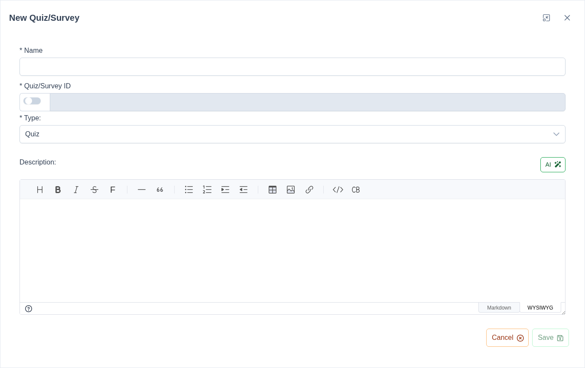This screenshot has height=368, width=585.
Task: Create a numbered list
Action: pos(207,190)
